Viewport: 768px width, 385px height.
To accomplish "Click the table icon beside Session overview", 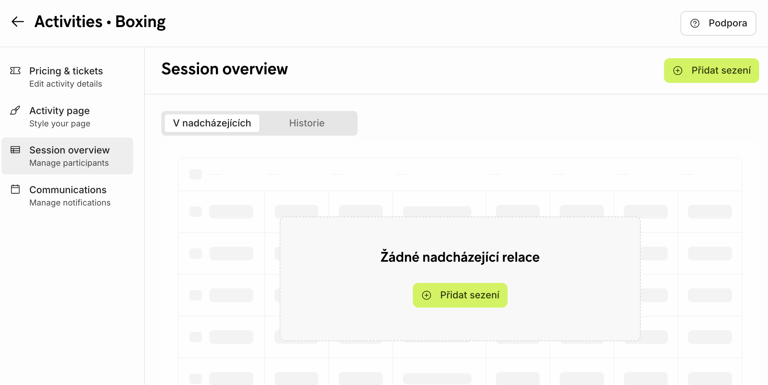I will [x=15, y=150].
